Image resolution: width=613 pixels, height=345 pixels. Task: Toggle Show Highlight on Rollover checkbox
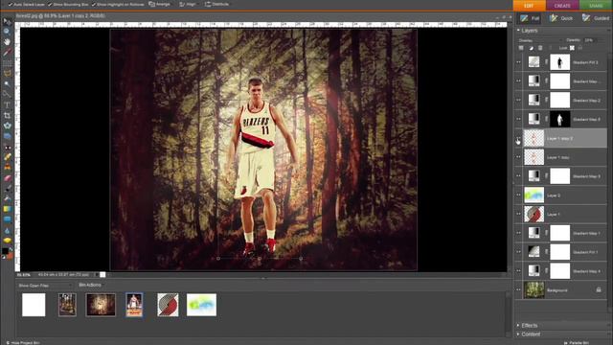point(94,4)
